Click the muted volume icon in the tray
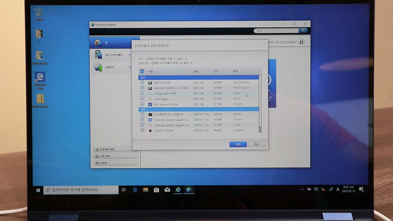The height and width of the screenshot is (221, 393). (323, 189)
